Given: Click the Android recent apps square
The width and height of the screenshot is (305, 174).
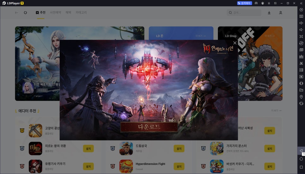Looking at the screenshot, I should click(301, 167).
